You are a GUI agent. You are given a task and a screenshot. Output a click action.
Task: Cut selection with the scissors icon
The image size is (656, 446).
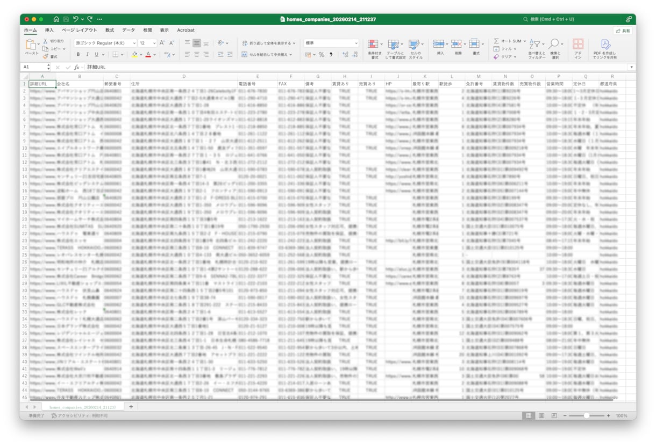[46, 41]
